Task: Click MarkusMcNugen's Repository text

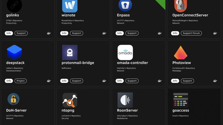Action: (x=185, y=20)
